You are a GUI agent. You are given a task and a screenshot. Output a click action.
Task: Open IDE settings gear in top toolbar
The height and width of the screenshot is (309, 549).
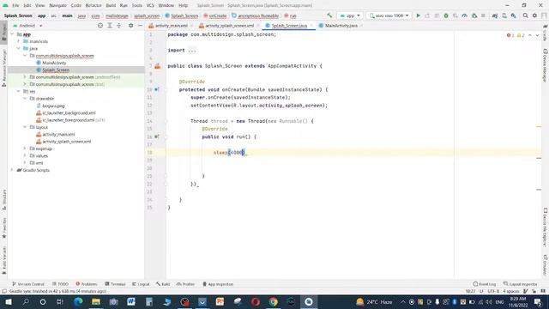534,15
